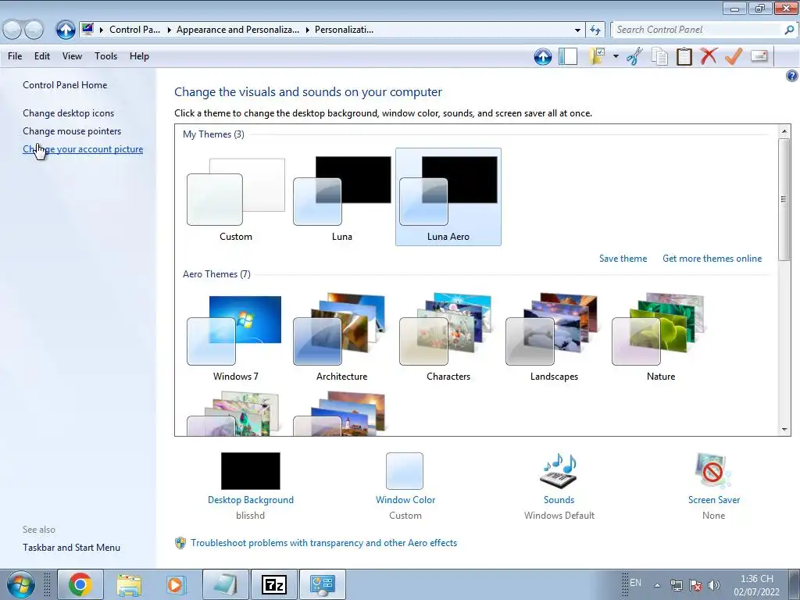This screenshot has width=800, height=600.
Task: Click themes list scrollbar up arrow
Action: (x=784, y=131)
